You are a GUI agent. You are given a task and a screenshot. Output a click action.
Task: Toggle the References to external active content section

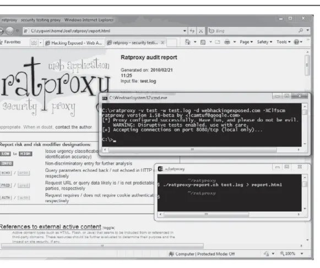[x=109, y=228]
